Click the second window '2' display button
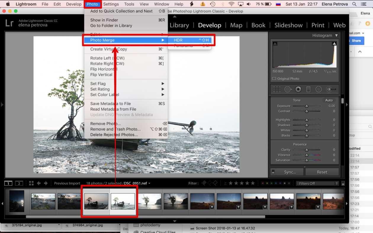This screenshot has width=373, height=233. (19, 183)
